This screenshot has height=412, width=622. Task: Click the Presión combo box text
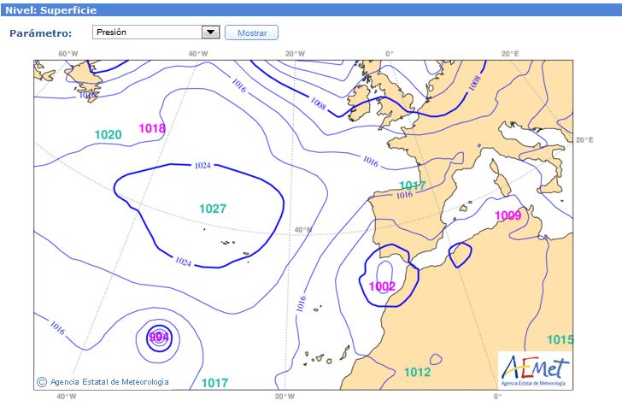[145, 32]
